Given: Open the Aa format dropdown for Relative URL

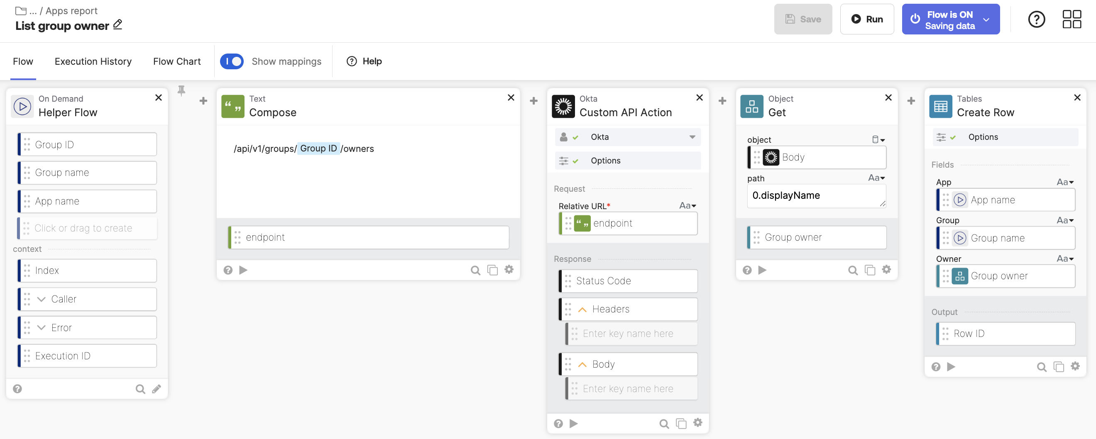Looking at the screenshot, I should coord(687,205).
